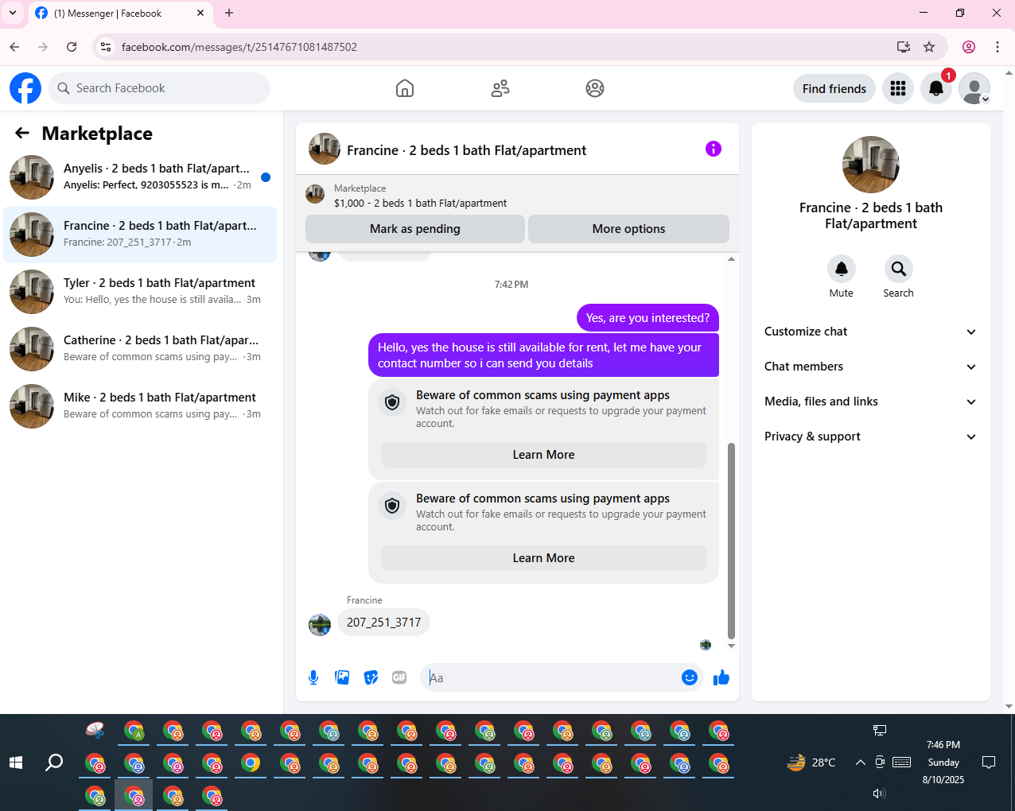
Task: Mute the conversation with the bell icon
Action: coord(842,269)
